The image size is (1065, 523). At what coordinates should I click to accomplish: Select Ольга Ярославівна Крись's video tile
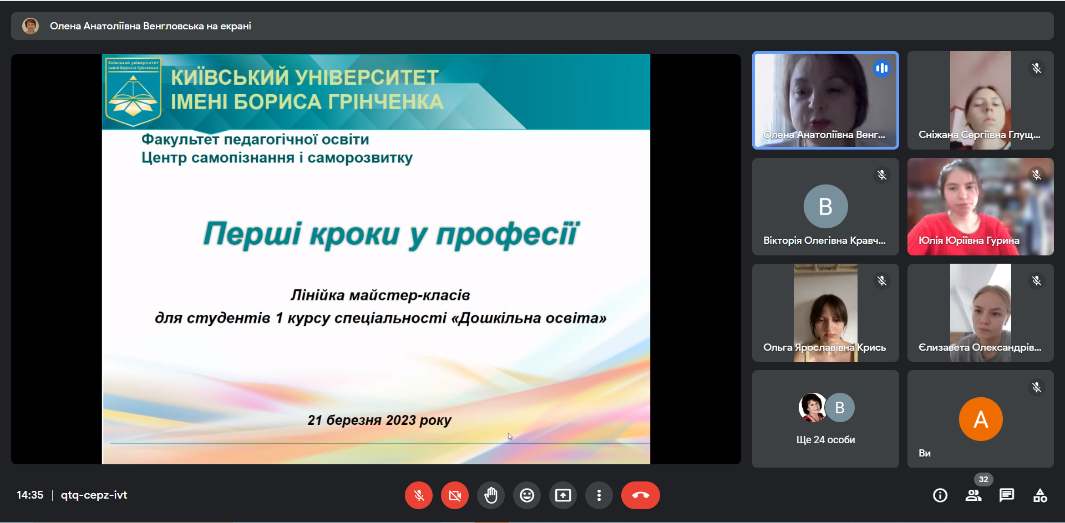[825, 313]
